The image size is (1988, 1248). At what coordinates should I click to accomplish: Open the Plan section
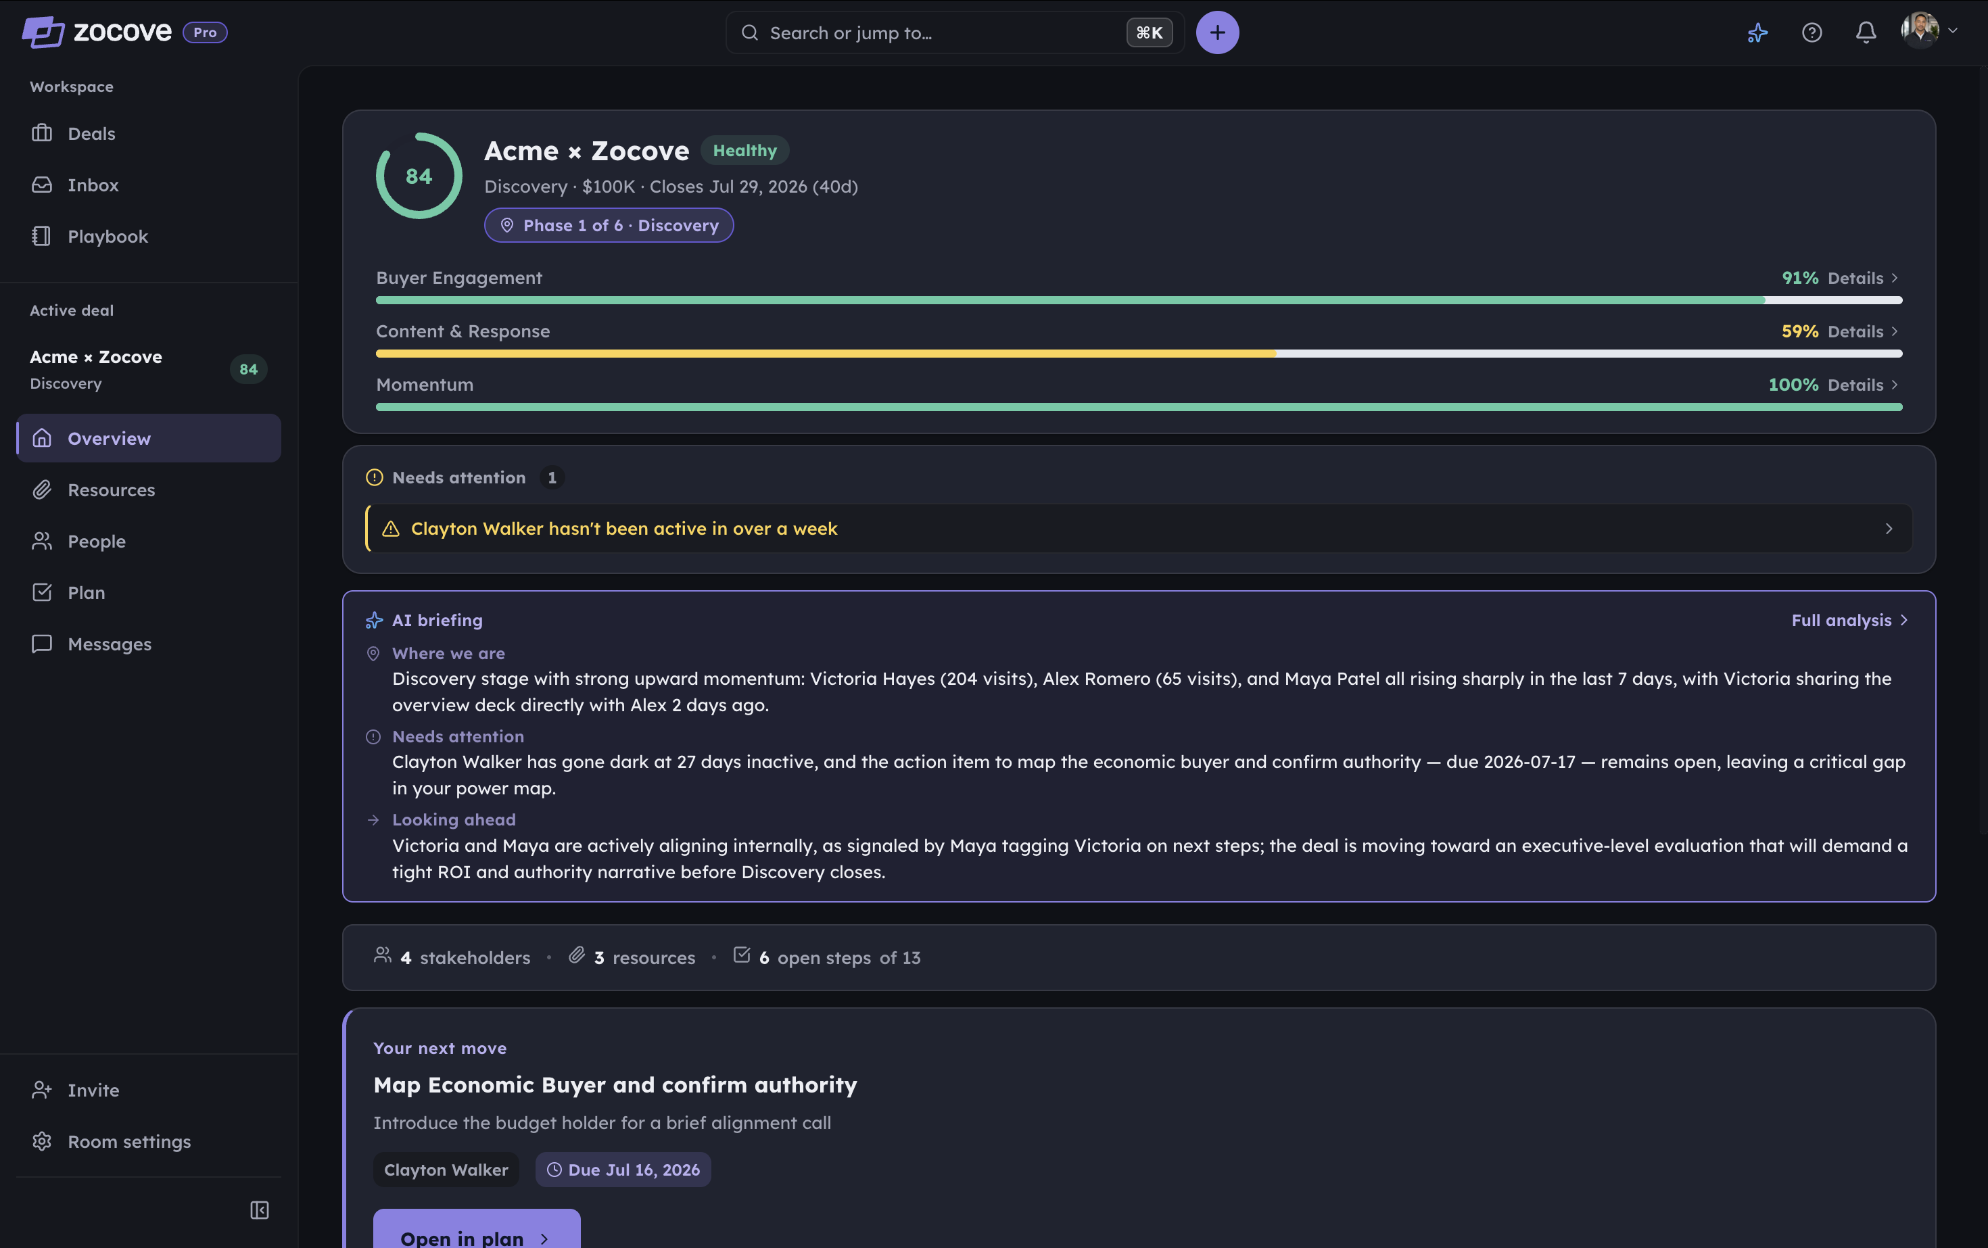149,593
